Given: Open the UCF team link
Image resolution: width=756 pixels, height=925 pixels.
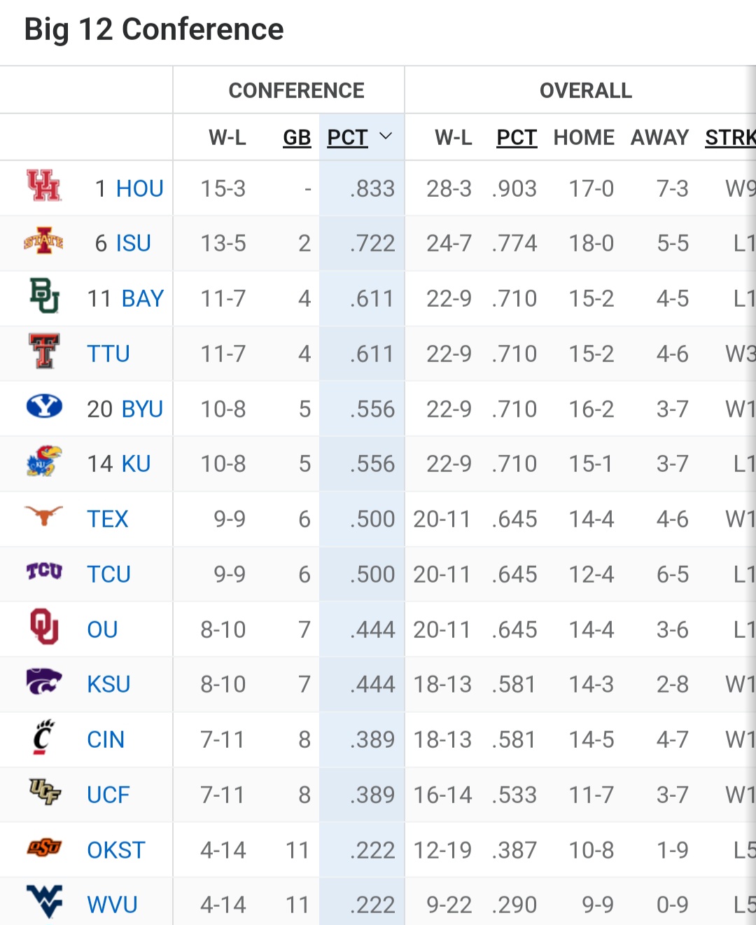Looking at the screenshot, I should 108,795.
